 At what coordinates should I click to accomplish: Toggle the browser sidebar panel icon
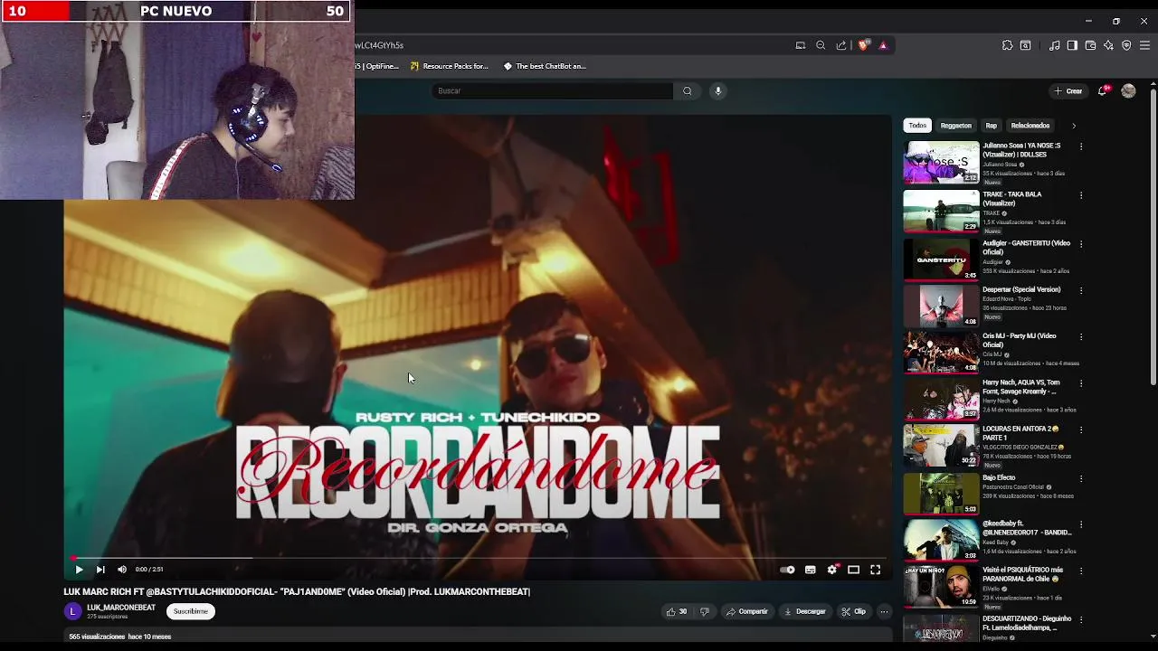tap(1072, 45)
